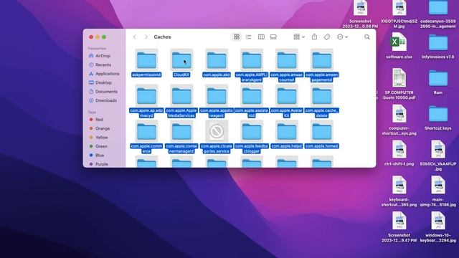This screenshot has width=459, height=258.
Task: Switch to list view
Action: tap(248, 37)
